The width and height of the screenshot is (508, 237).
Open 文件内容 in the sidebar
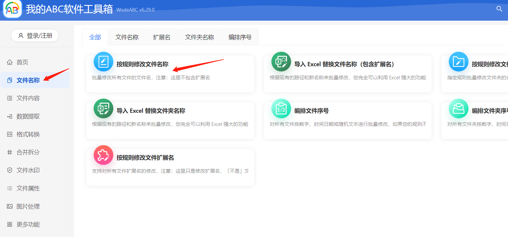coord(28,98)
